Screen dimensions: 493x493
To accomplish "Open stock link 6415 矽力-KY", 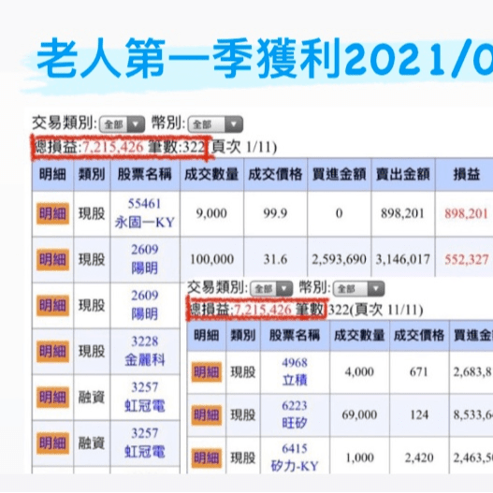I will click(x=295, y=457).
